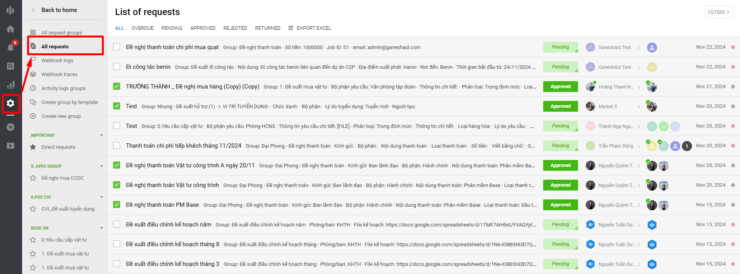Open the bar chart reports icon

pos(10,85)
